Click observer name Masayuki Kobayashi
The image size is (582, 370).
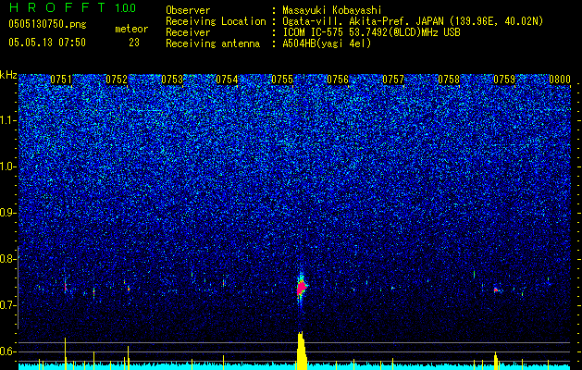tap(331, 10)
